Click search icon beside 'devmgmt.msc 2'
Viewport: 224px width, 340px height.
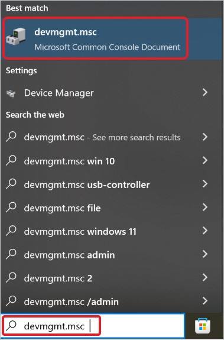coord(11,278)
